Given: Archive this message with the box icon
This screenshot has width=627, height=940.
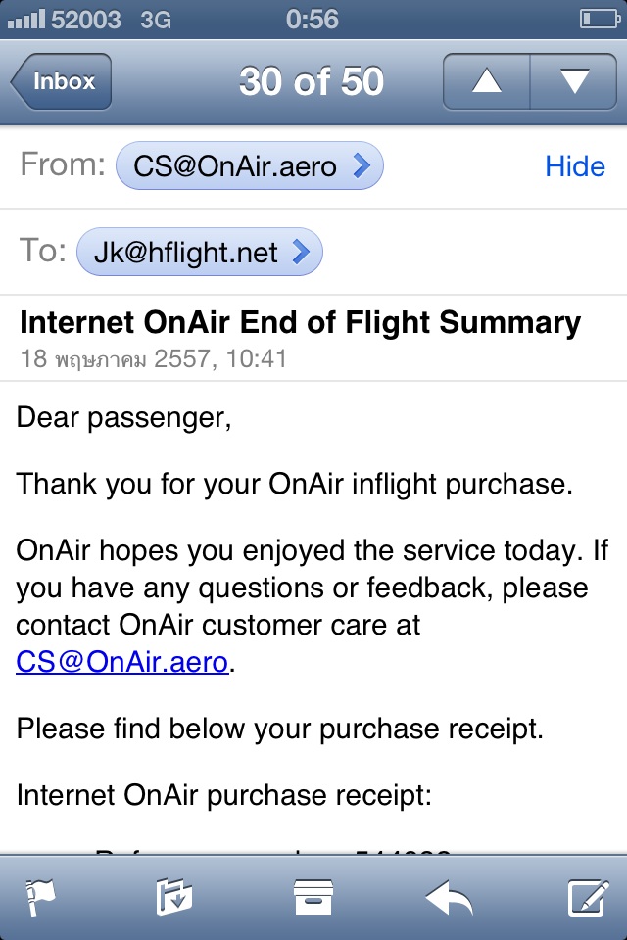Looking at the screenshot, I should [x=313, y=897].
